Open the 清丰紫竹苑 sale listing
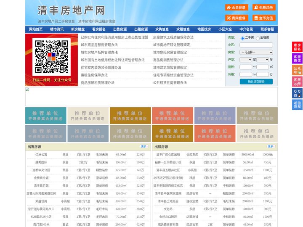 [x=41, y=185]
